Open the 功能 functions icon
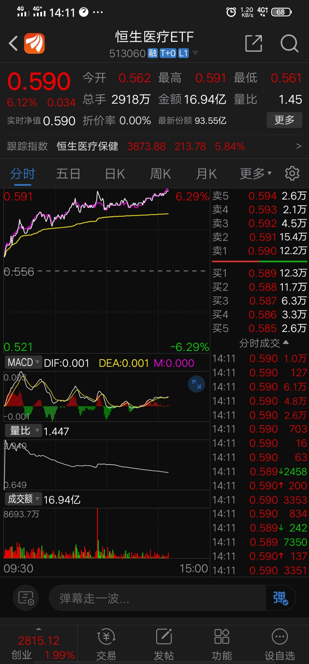This screenshot has width=309, height=664. coord(222,644)
